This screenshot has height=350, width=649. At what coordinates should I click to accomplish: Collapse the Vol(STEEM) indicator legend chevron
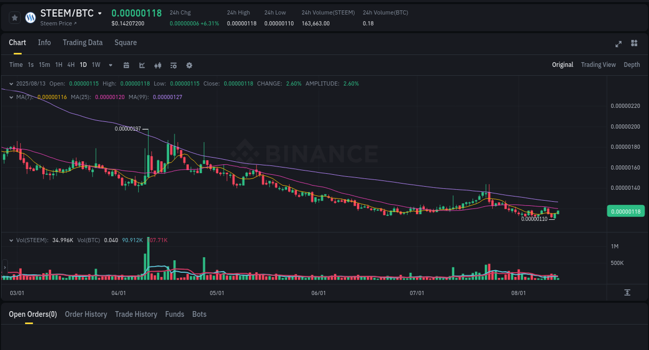click(11, 240)
